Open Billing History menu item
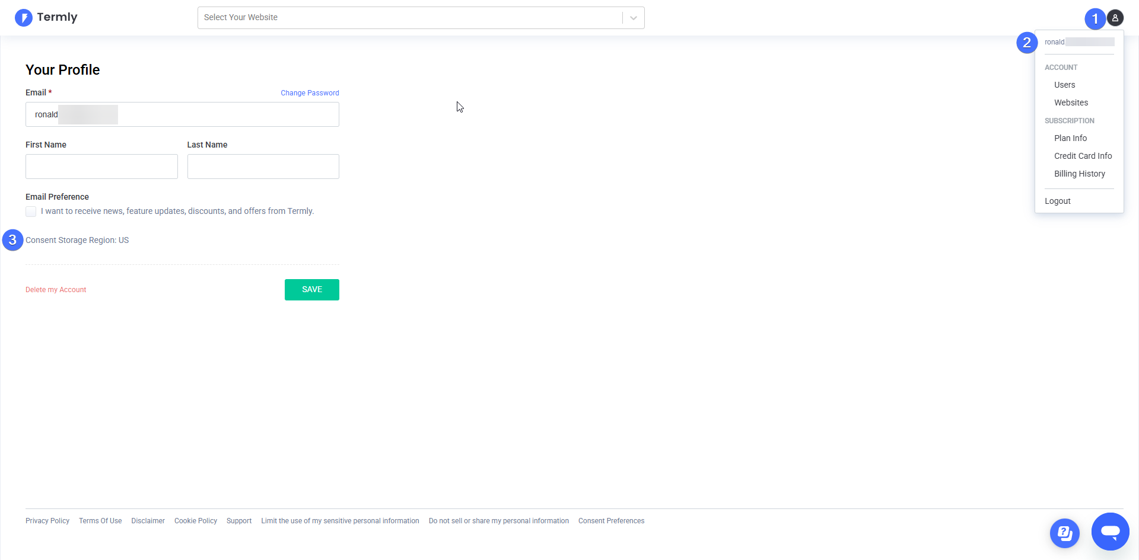 [x=1079, y=174]
